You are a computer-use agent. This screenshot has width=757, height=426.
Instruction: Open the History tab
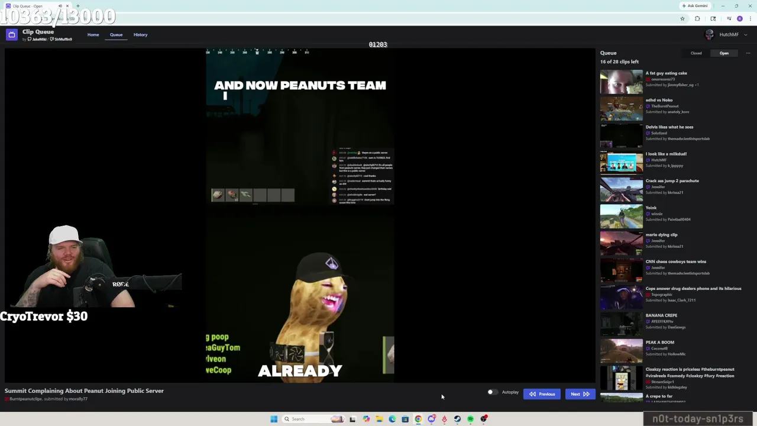140,35
